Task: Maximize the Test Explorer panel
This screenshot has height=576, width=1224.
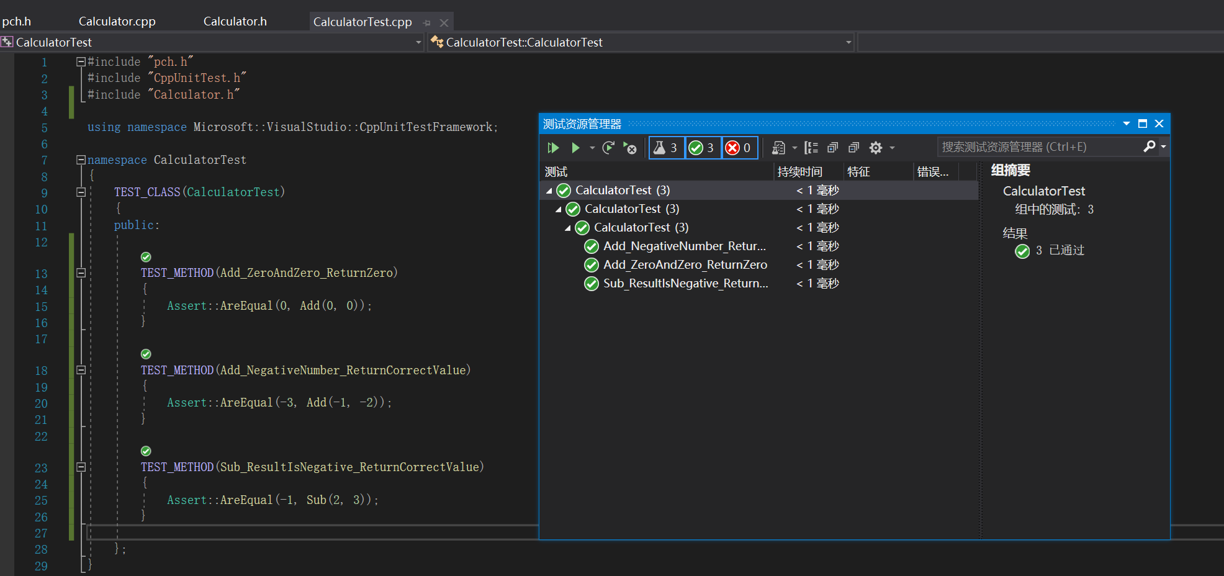Action: 1143,124
